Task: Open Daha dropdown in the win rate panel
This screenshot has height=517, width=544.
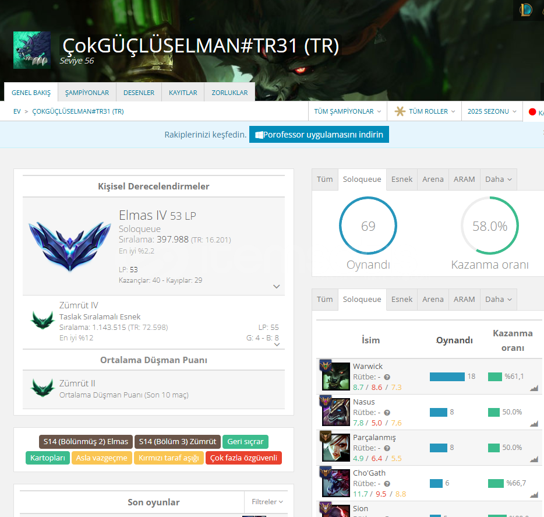Action: click(x=498, y=179)
